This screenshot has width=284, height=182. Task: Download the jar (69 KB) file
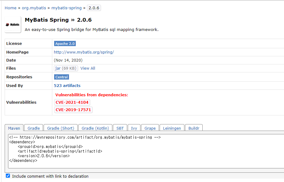tap(66, 68)
